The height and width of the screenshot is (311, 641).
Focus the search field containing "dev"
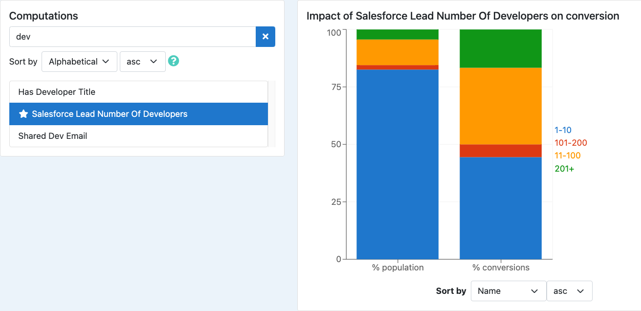click(133, 37)
